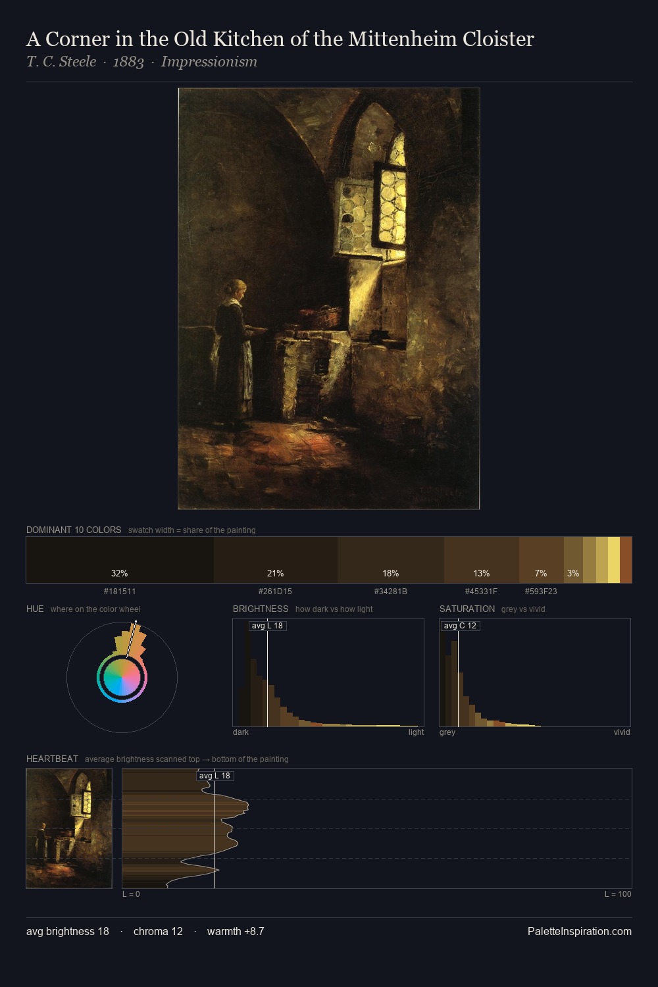This screenshot has height=987, width=658.
Task: Click 'avg L 18' label in heartbeat chart
Action: 215,776
